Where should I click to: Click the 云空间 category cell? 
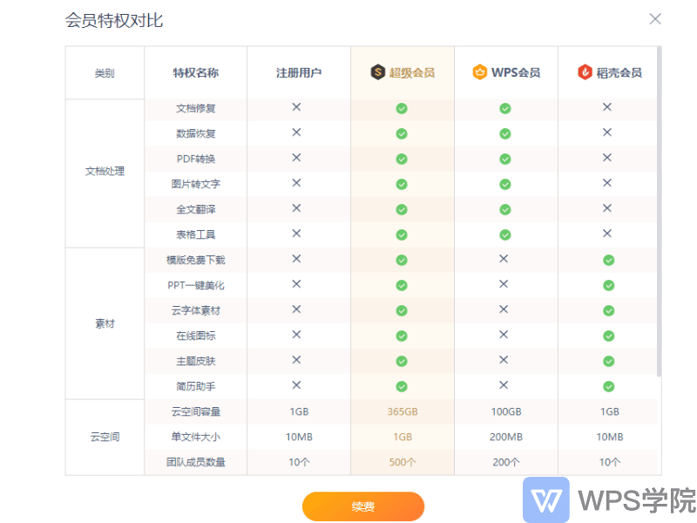coord(105,438)
